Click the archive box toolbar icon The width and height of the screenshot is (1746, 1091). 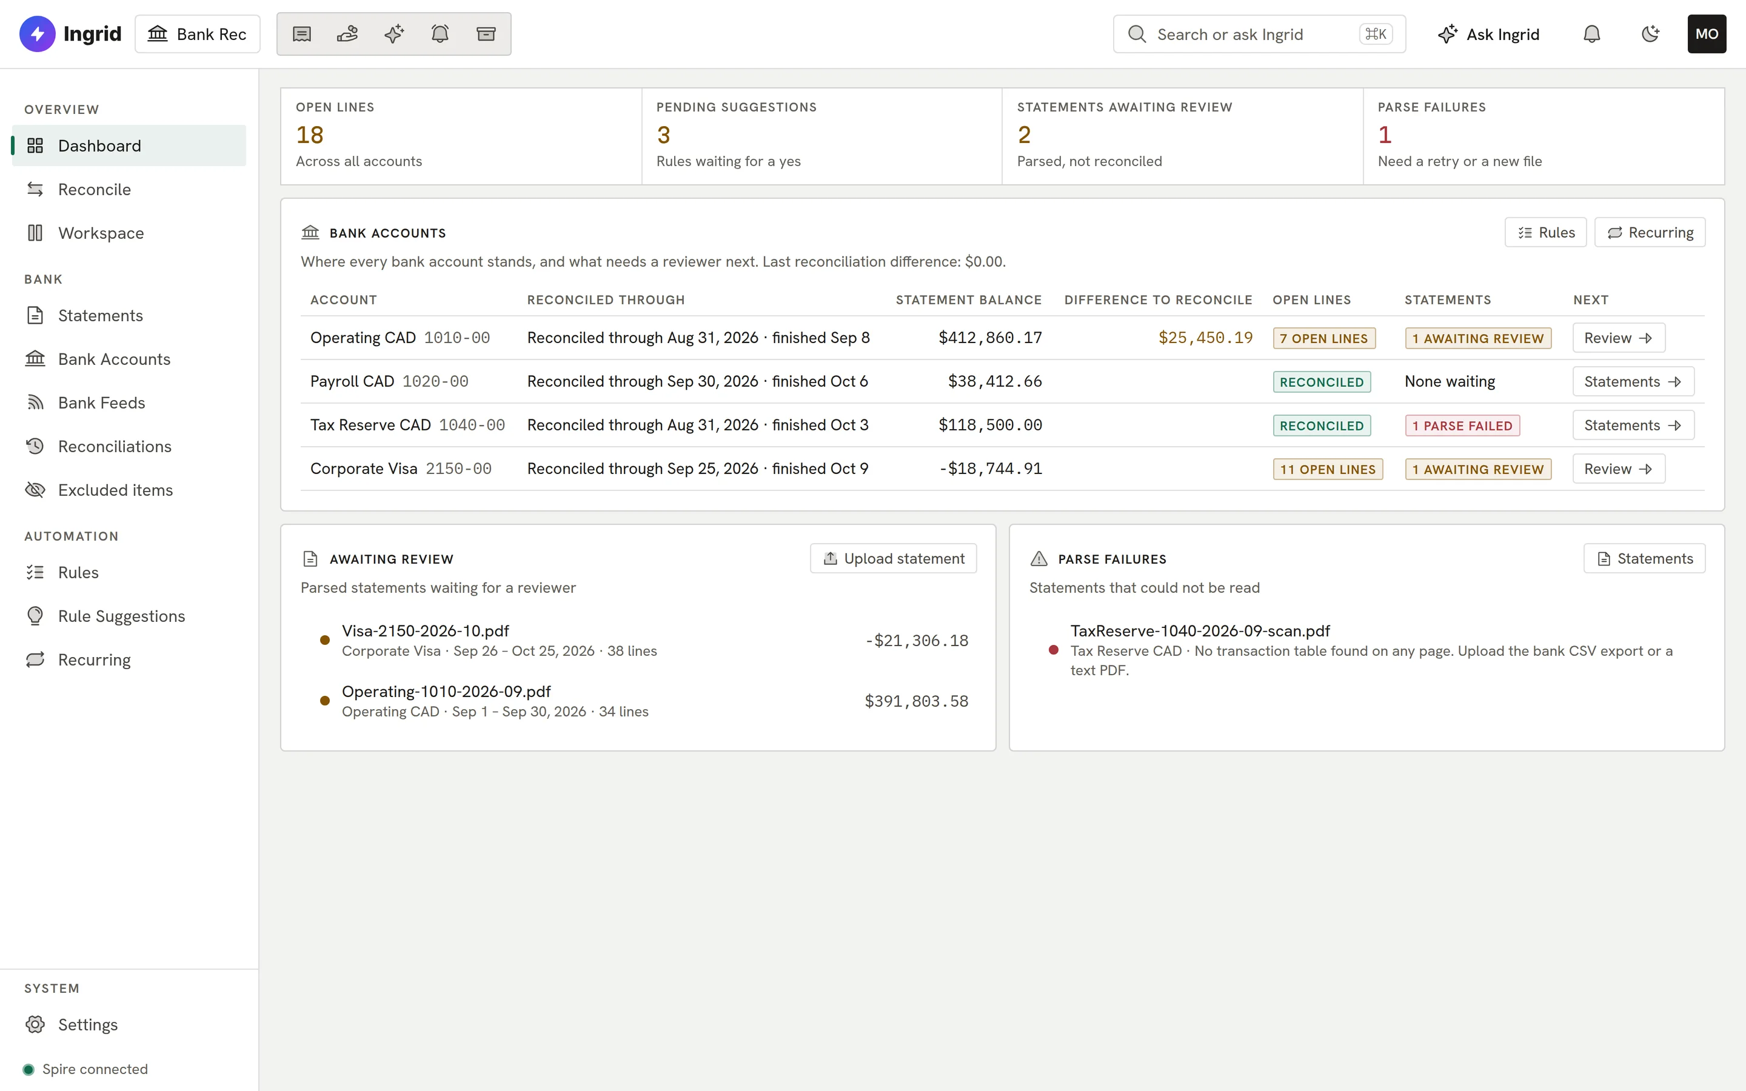pyautogui.click(x=486, y=34)
